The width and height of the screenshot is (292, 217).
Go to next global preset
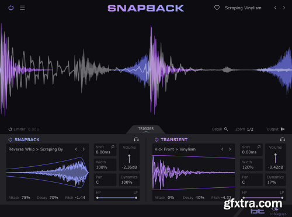284,8
